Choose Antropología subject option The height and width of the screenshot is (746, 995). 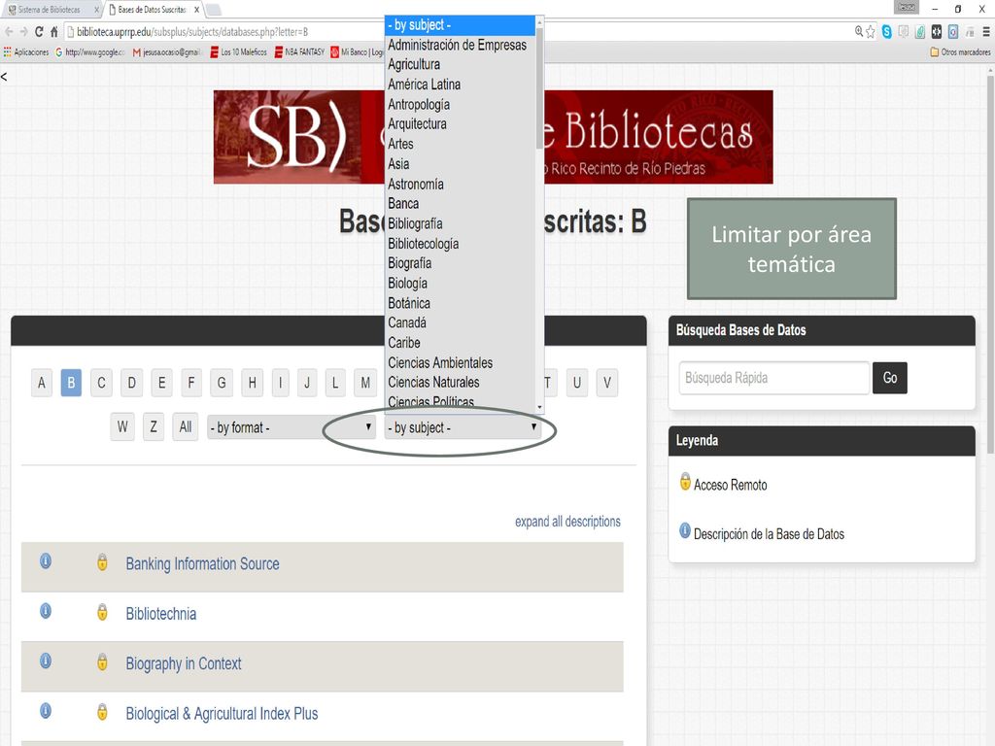[460, 105]
